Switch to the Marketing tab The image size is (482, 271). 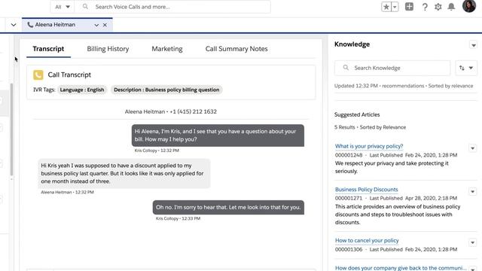167,49
